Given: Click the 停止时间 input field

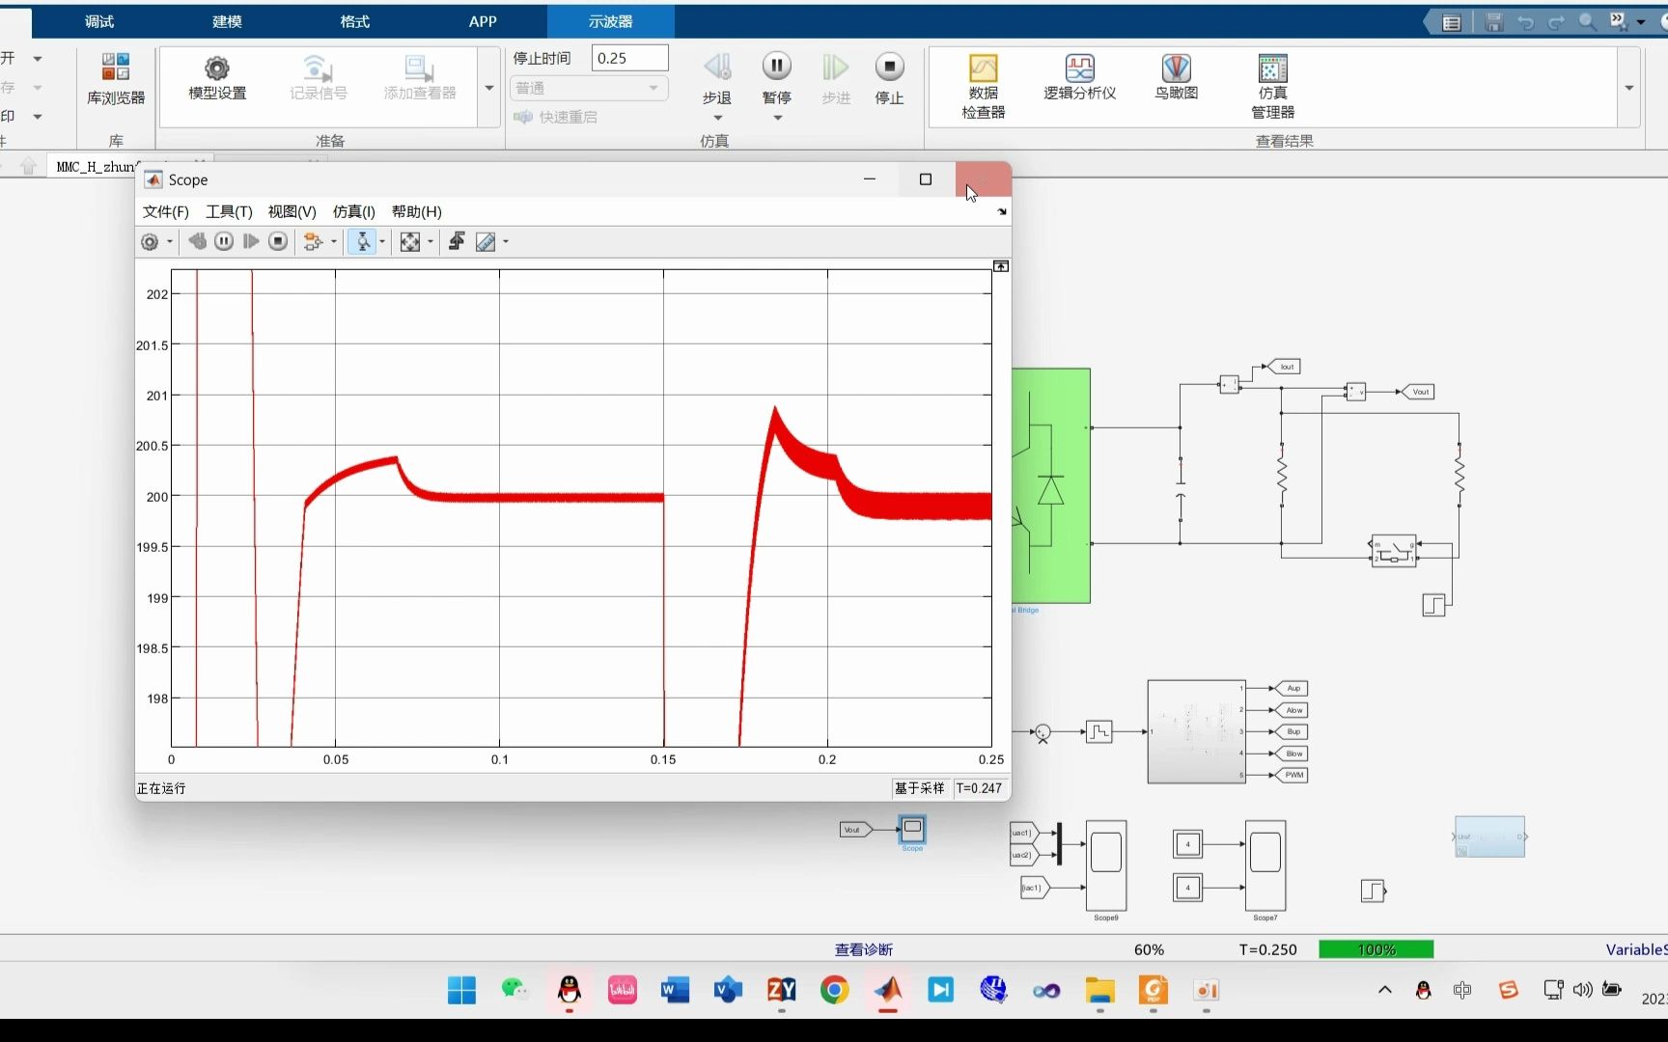Looking at the screenshot, I should pyautogui.click(x=629, y=58).
